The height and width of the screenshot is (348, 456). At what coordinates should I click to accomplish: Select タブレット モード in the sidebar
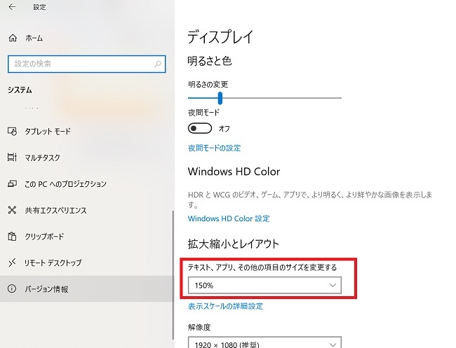pyautogui.click(x=87, y=131)
